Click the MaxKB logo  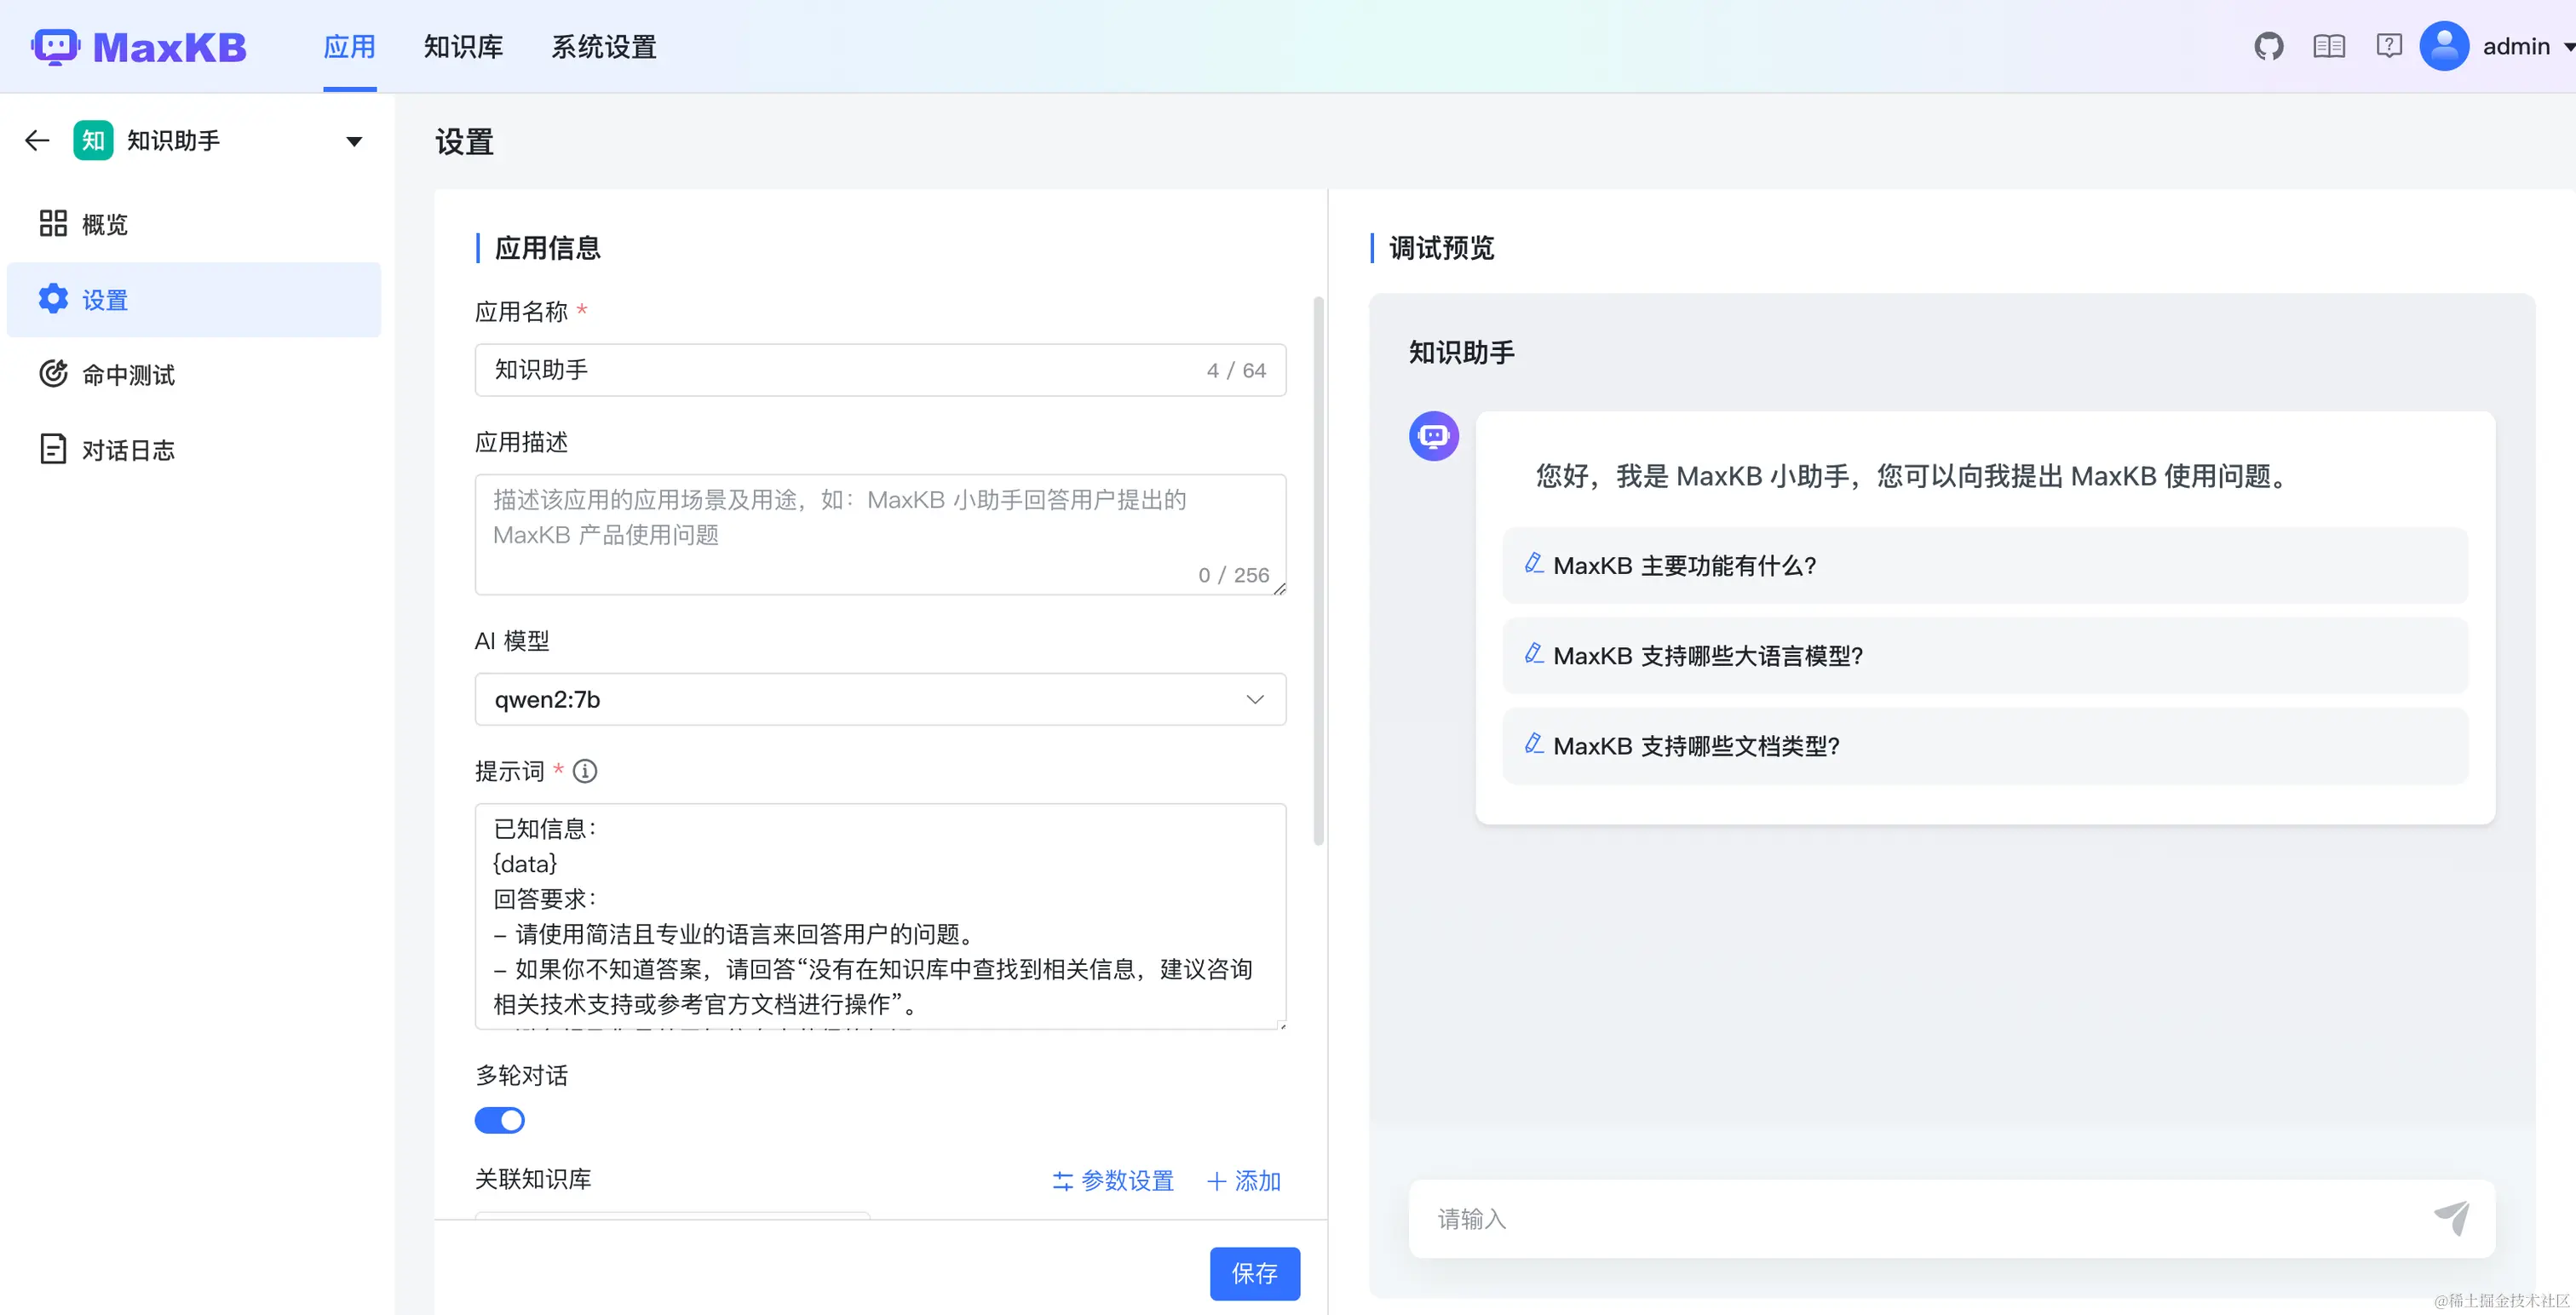point(139,47)
